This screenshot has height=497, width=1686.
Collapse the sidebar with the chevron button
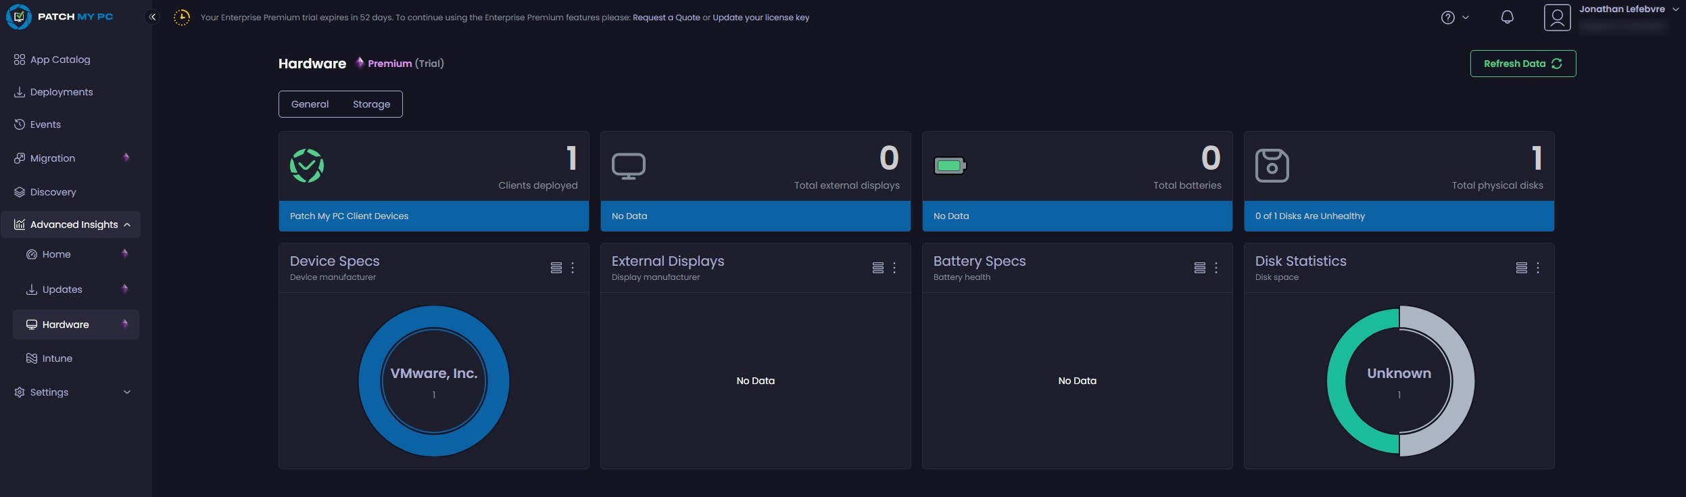click(153, 17)
